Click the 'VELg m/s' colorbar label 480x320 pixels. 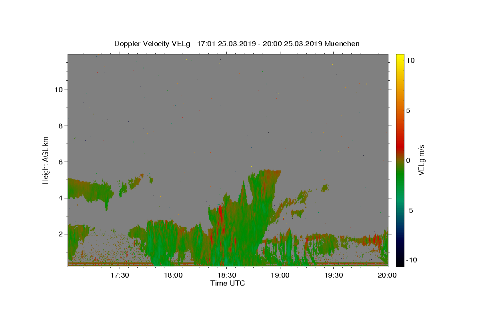click(x=421, y=160)
